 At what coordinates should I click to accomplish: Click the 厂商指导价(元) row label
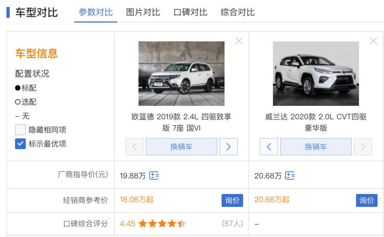click(83, 175)
